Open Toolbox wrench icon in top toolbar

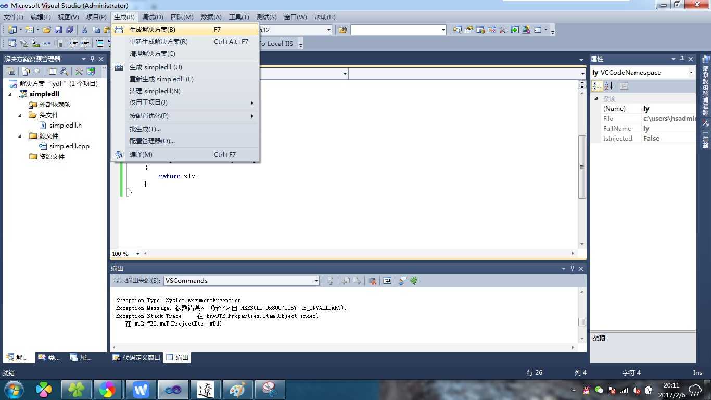(x=503, y=30)
